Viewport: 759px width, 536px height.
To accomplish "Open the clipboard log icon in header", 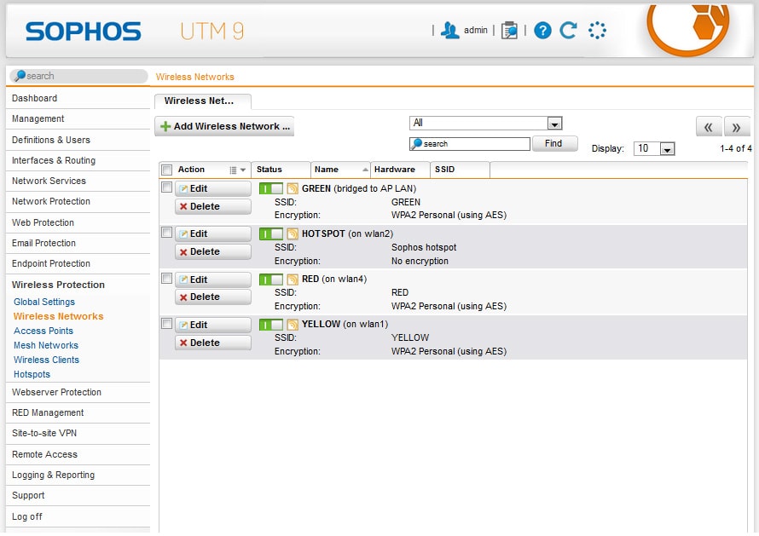I will coord(509,31).
